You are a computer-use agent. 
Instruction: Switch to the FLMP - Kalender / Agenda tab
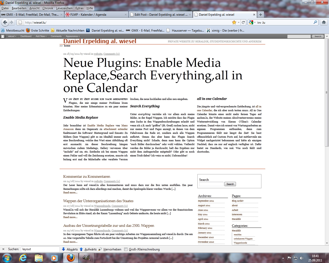[96, 15]
